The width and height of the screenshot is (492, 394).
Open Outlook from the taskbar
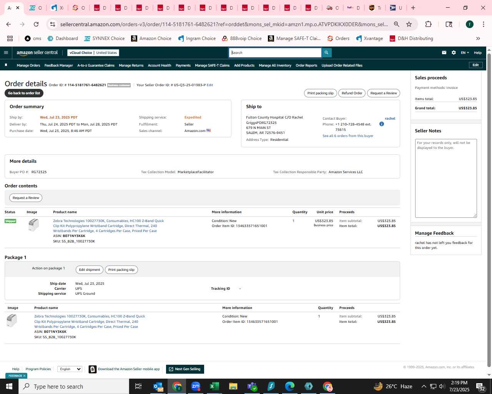158,386
